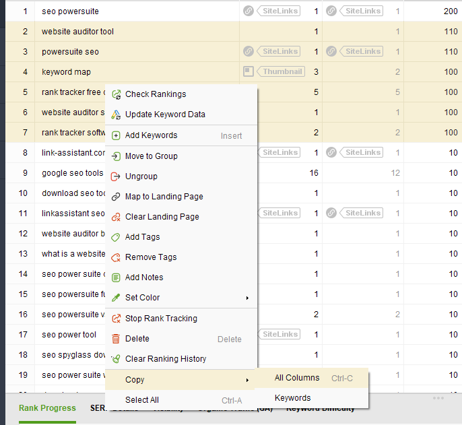Image resolution: width=462 pixels, height=425 pixels.
Task: Select Map to Landing Page
Action: tap(181, 197)
